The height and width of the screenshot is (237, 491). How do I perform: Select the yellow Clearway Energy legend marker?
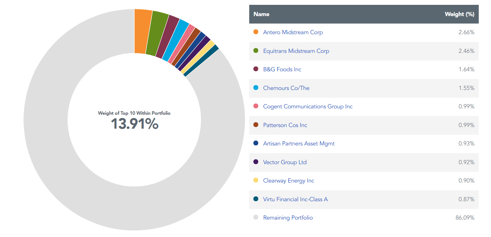(x=256, y=181)
